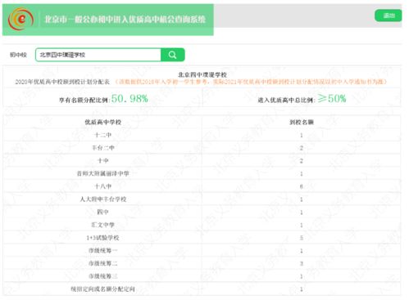Image resolution: width=409 pixels, height=300 pixels.
Task: Click the green 退出 button
Action: tap(389, 16)
